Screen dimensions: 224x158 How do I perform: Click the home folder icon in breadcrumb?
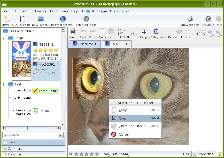tap(88, 11)
